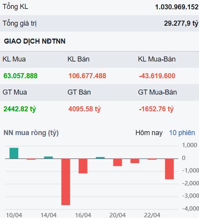The width and height of the screenshot is (199, 218).
Task: Click the GT Mua header
Action: (15, 92)
